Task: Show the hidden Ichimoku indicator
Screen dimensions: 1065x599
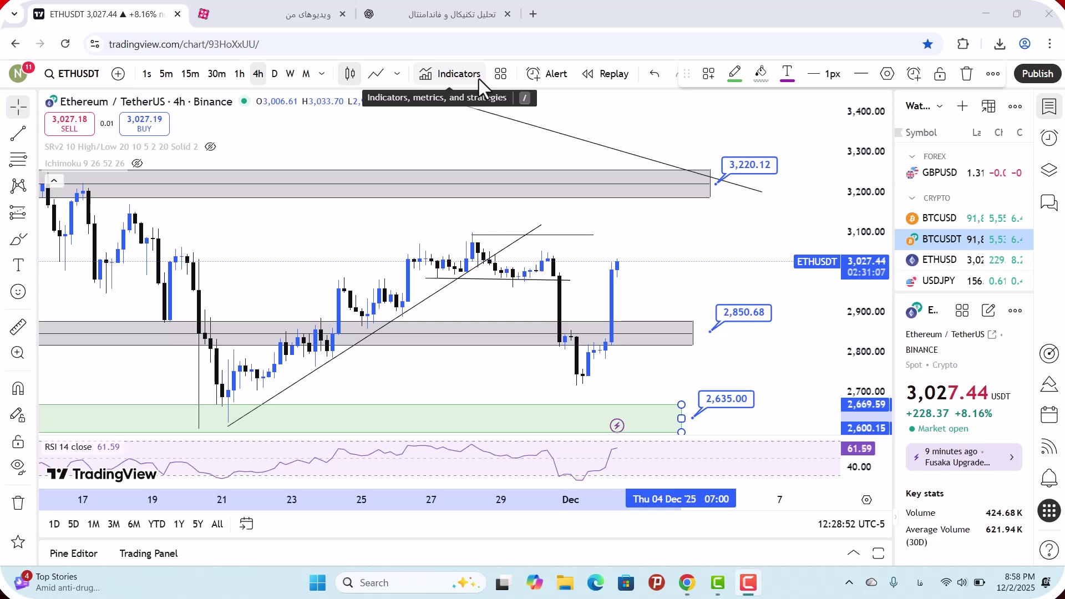Action: [137, 164]
